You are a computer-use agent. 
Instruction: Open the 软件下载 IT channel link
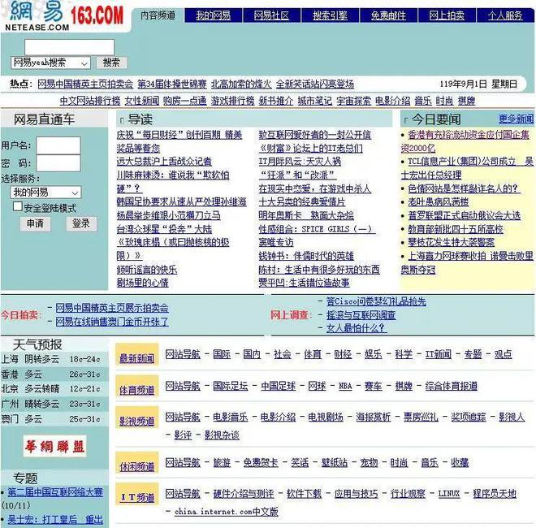pyautogui.click(x=305, y=493)
